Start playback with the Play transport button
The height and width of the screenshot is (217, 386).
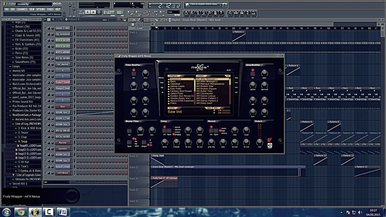coord(88,12)
